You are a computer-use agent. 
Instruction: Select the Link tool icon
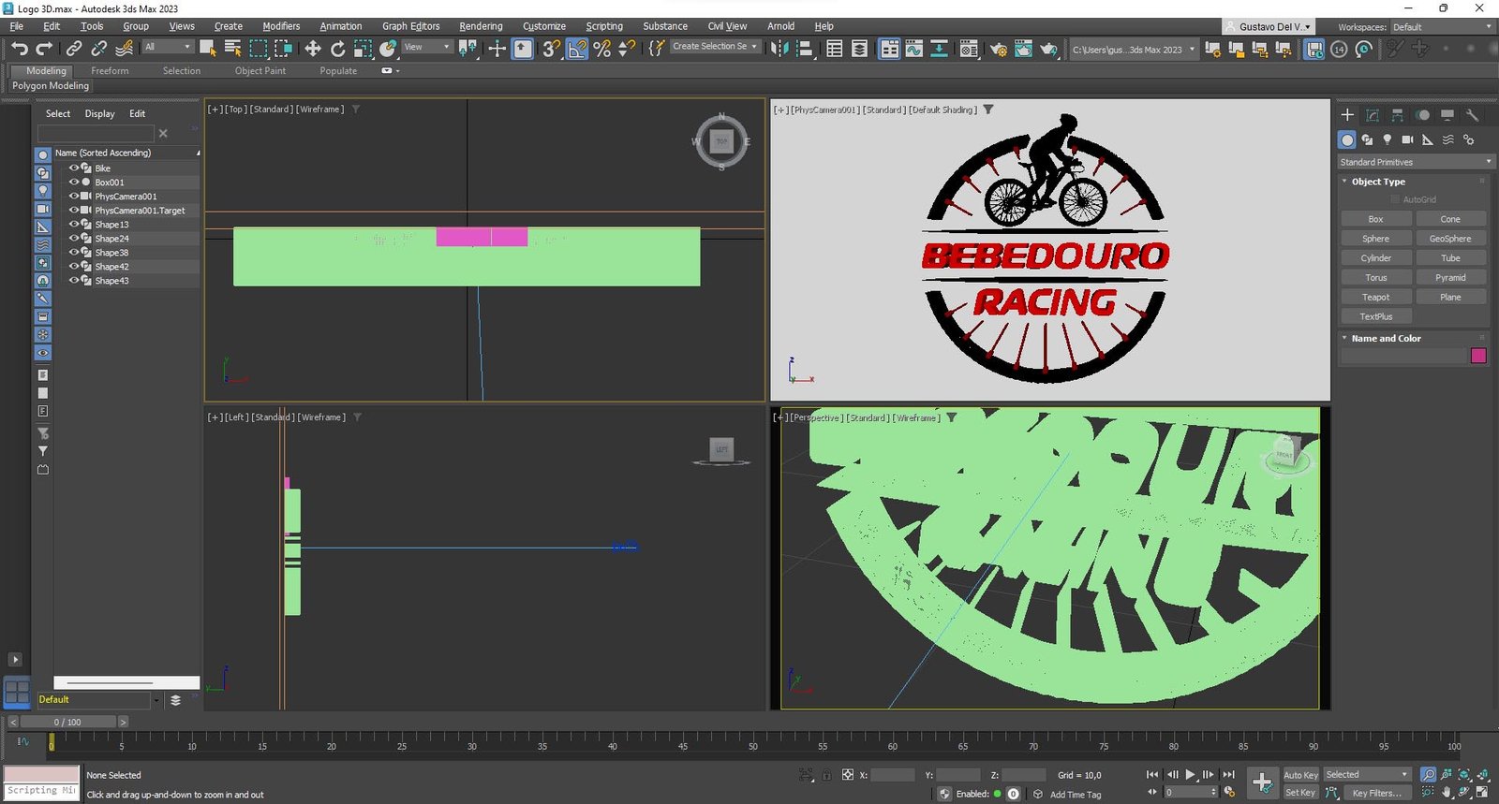click(x=74, y=48)
